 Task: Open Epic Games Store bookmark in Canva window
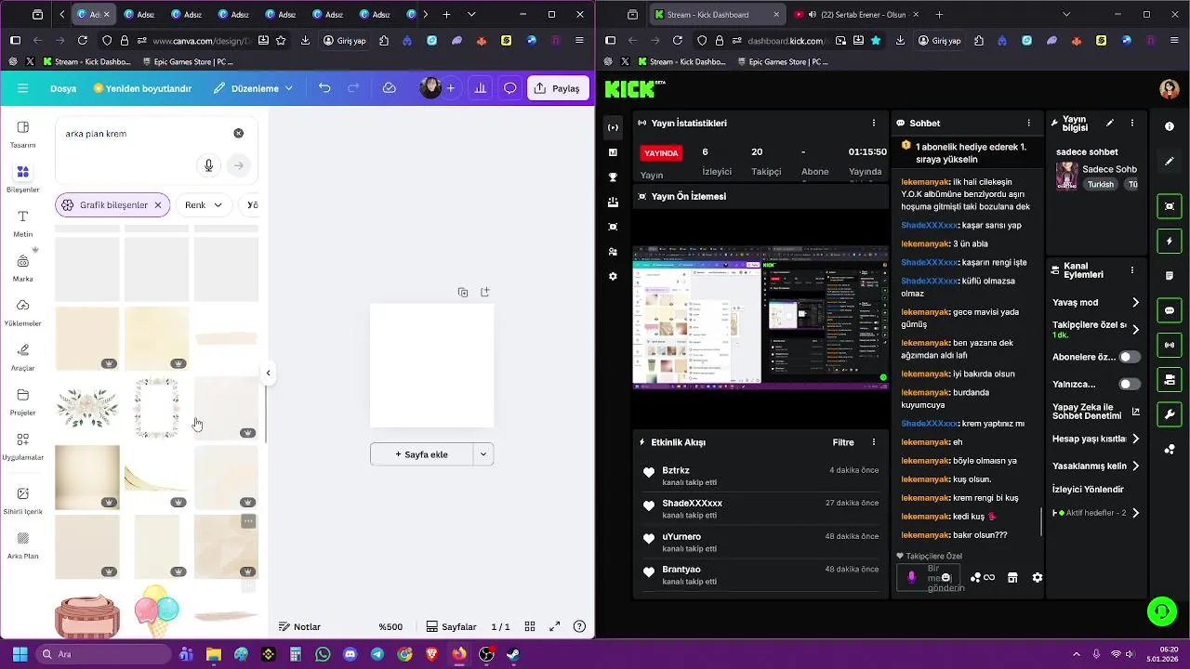click(189, 61)
